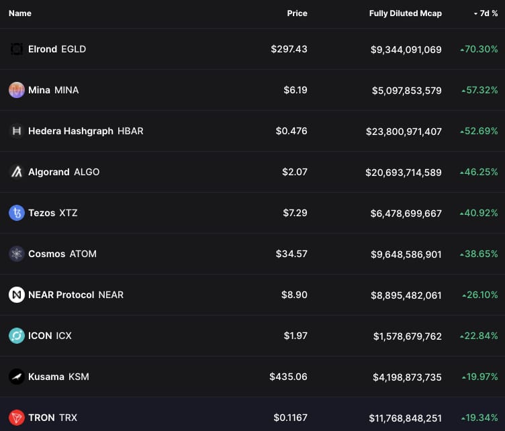The width and height of the screenshot is (505, 431).
Task: Click the Mina coin logo icon
Action: 17,90
